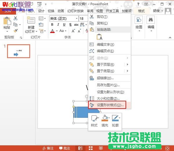Switch to the Developer (开发工具) tab
This screenshot has width=174, height=151.
(x=112, y=11)
